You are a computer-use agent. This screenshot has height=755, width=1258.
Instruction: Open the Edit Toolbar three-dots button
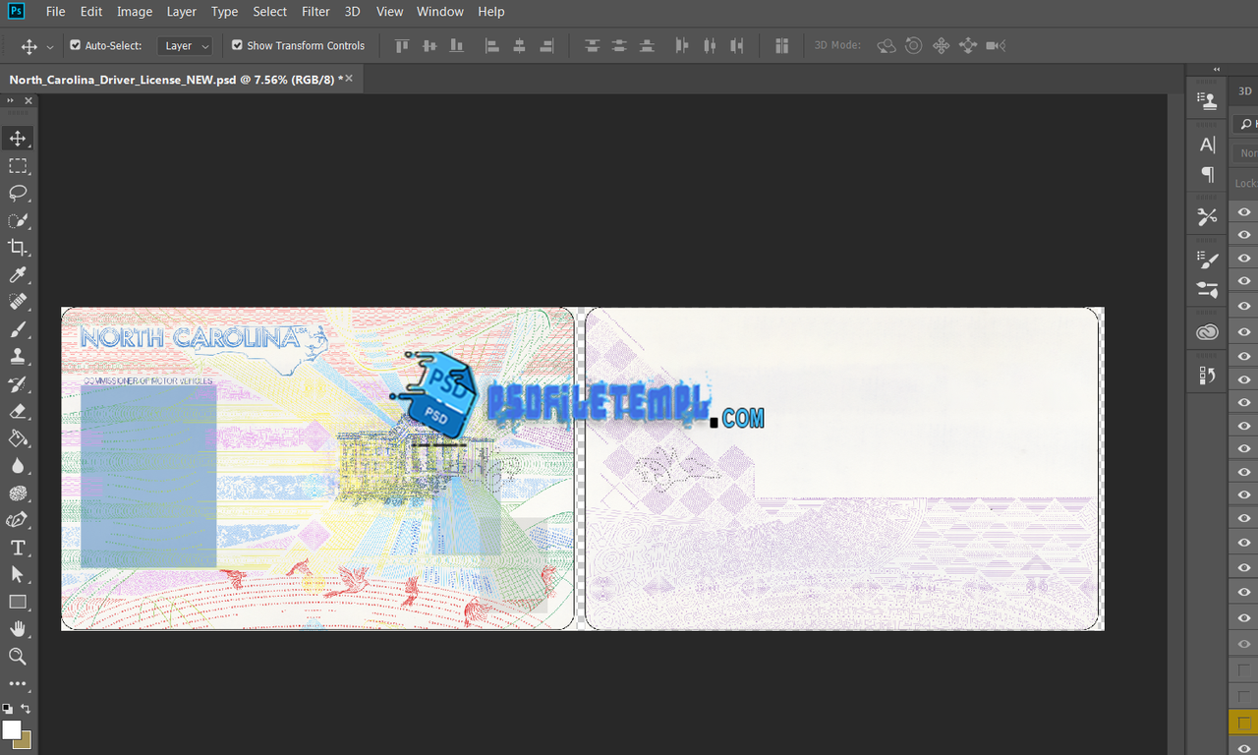[18, 683]
